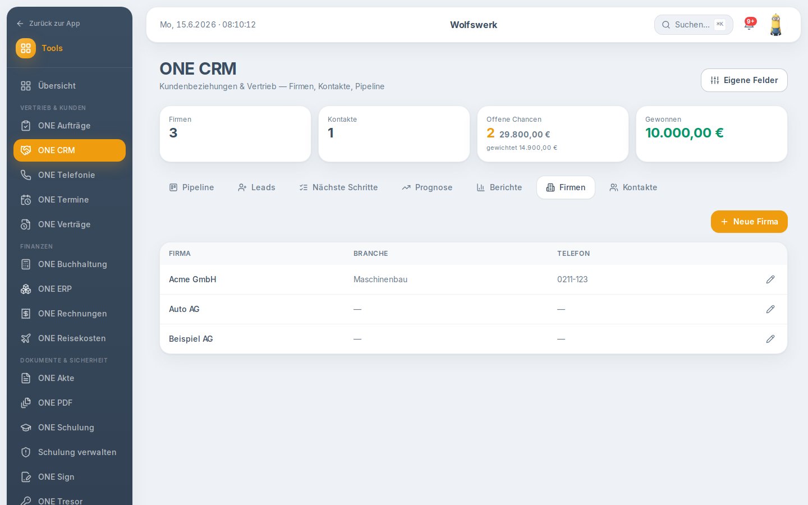This screenshot has height=505, width=808.
Task: Show the Berichte tab
Action: point(499,187)
